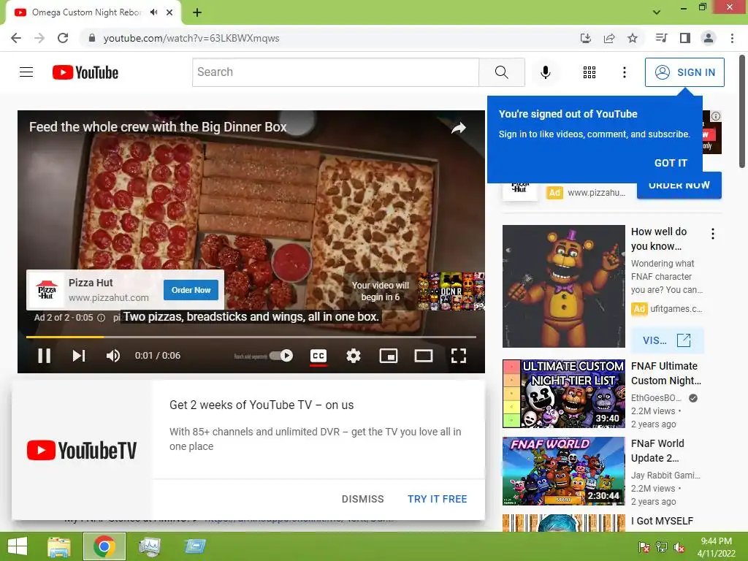Open the Ultimate Custom Night Tier List thumbnail
This screenshot has width=748, height=561.
point(563,394)
